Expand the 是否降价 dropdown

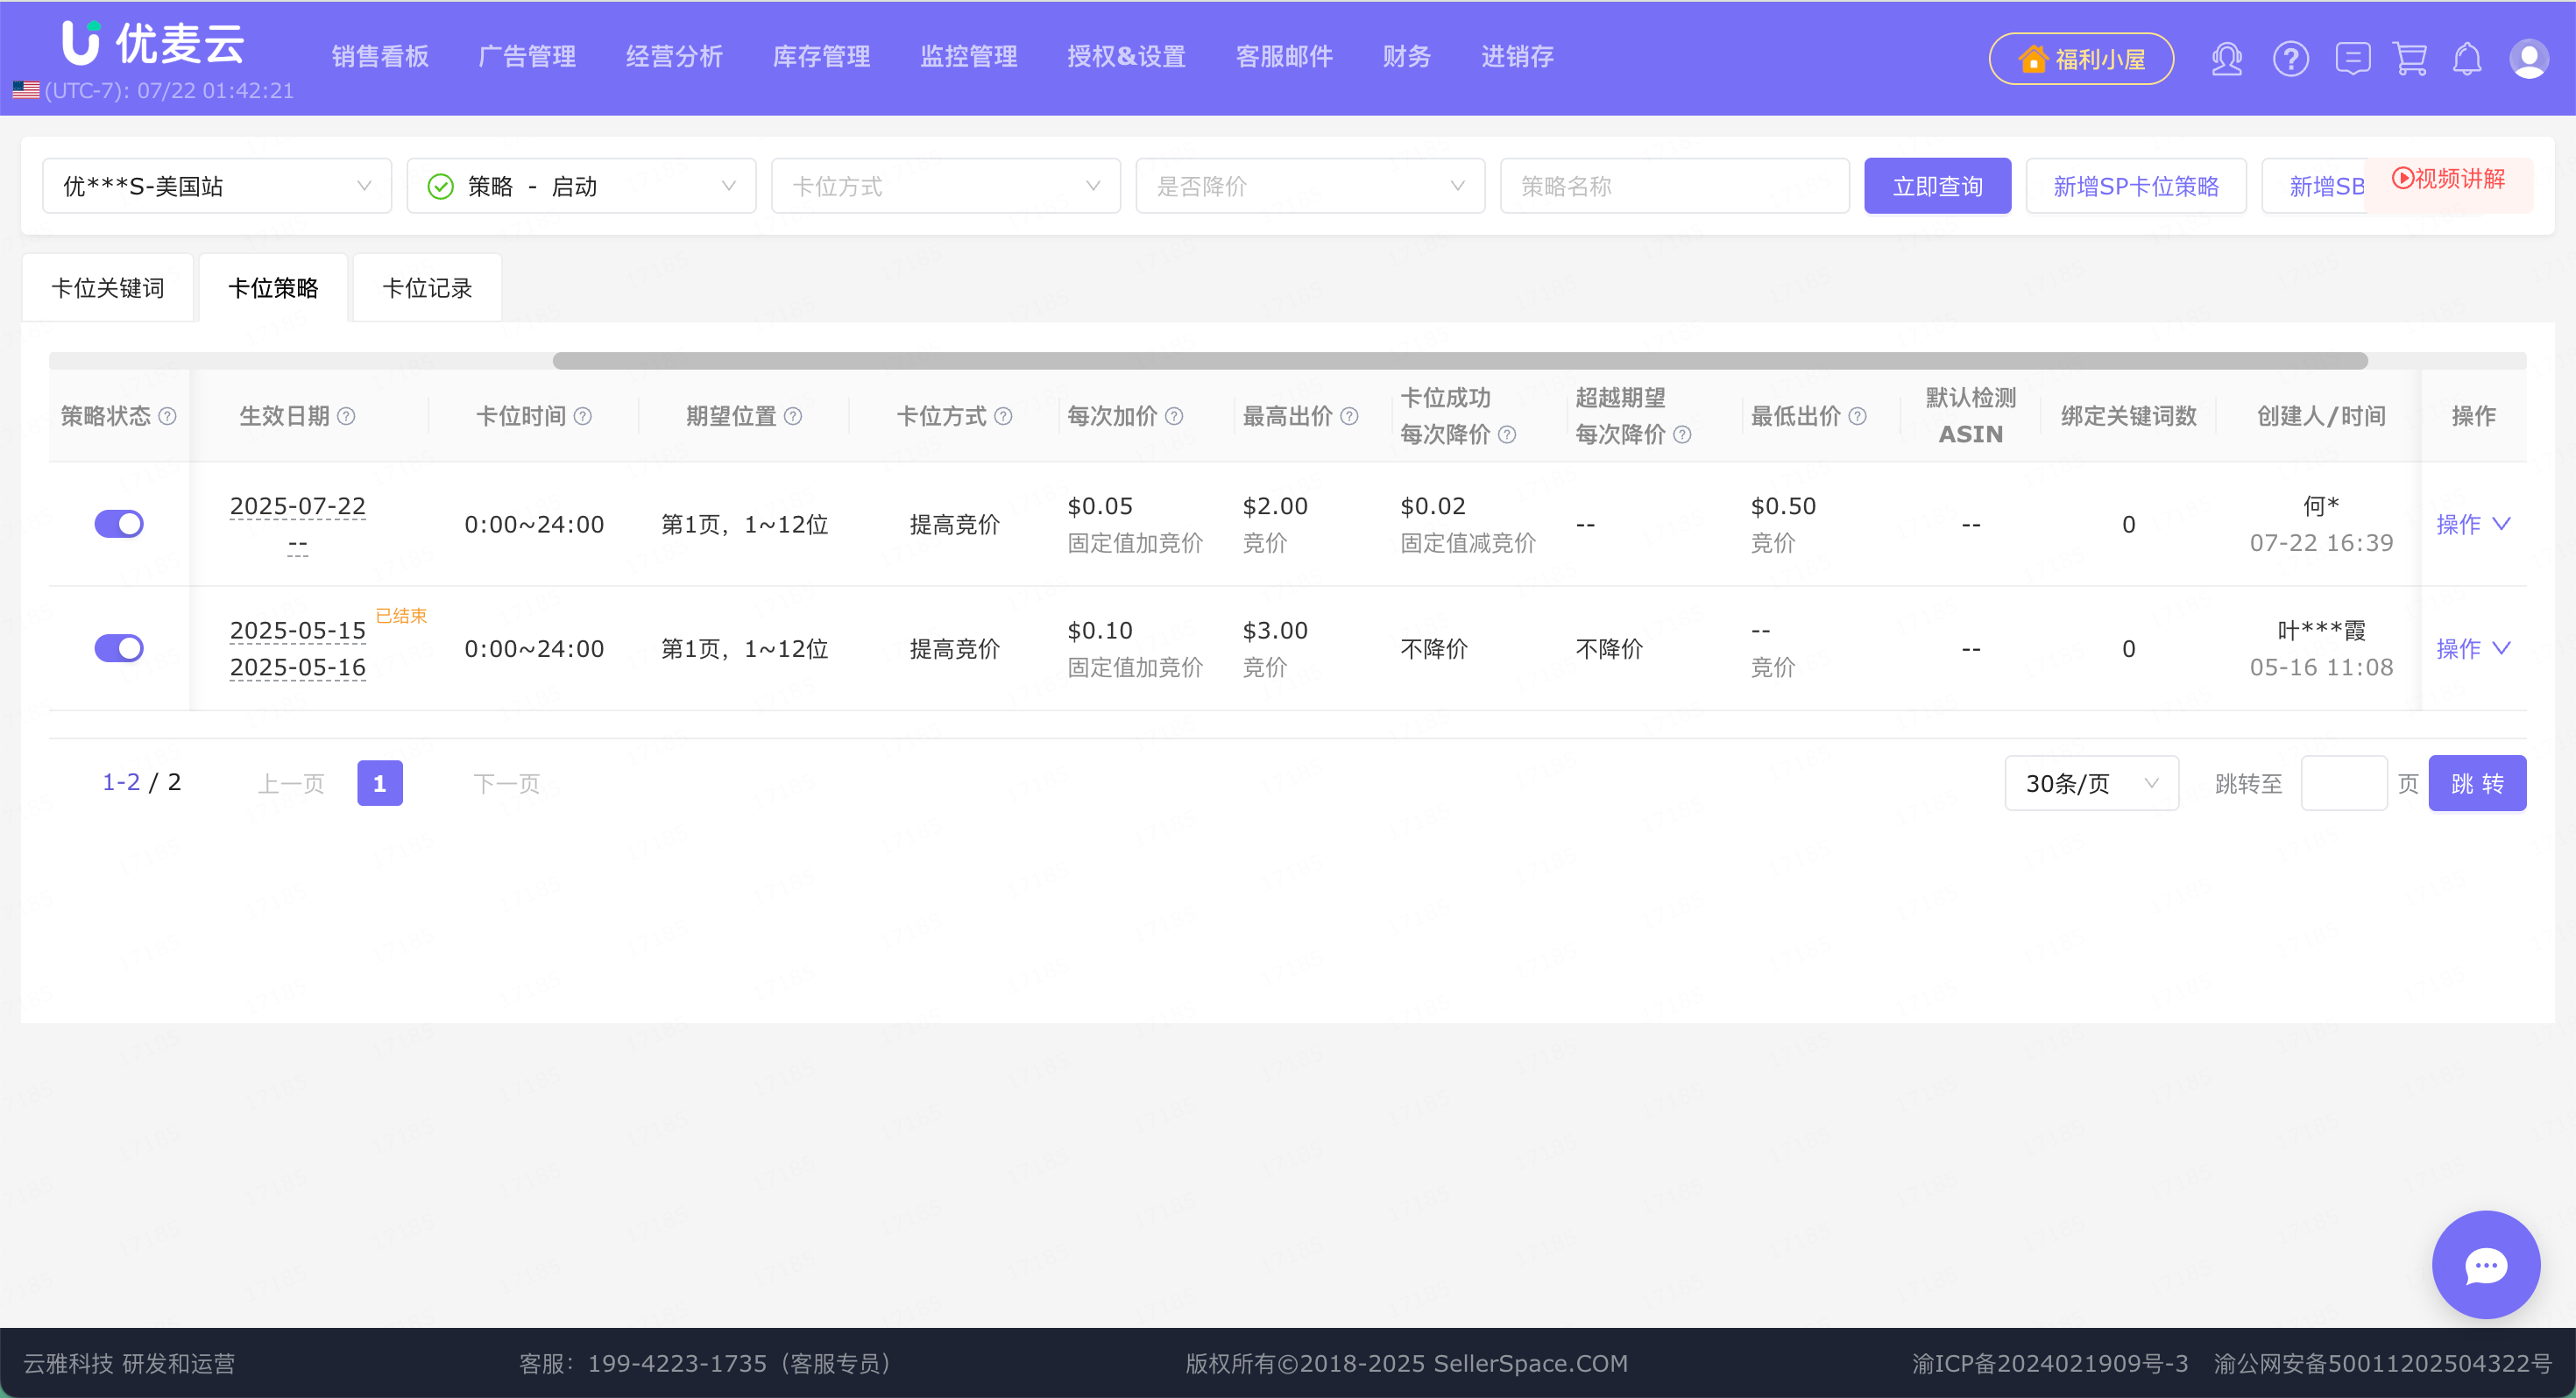tap(1310, 185)
